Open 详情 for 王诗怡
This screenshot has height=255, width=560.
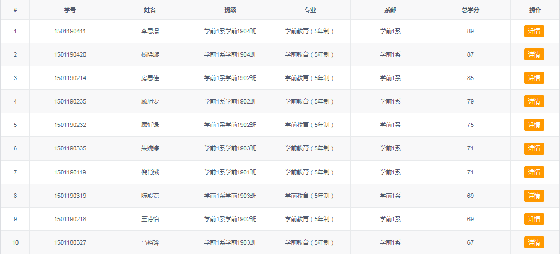(534, 219)
